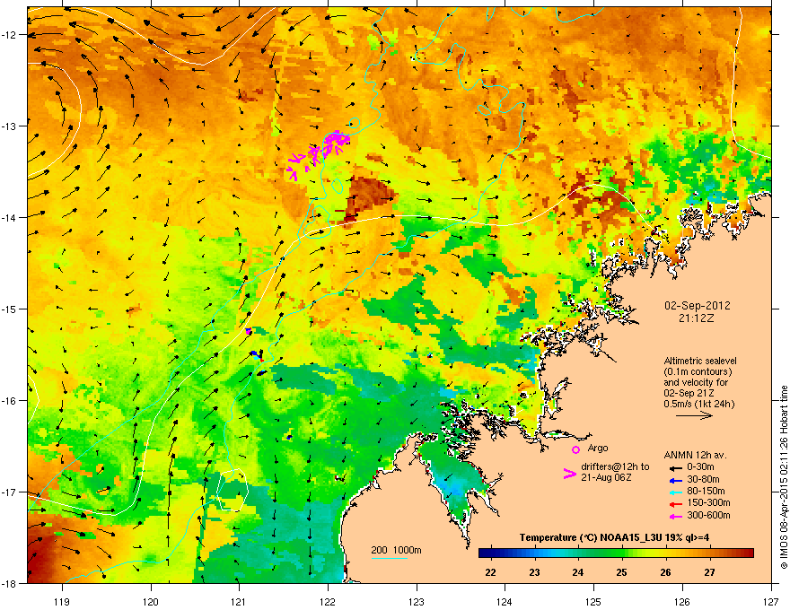This screenshot has width=790, height=610.
Task: Click the "02-Sep-2012 21:12Z" date stamp
Action: click(x=697, y=312)
